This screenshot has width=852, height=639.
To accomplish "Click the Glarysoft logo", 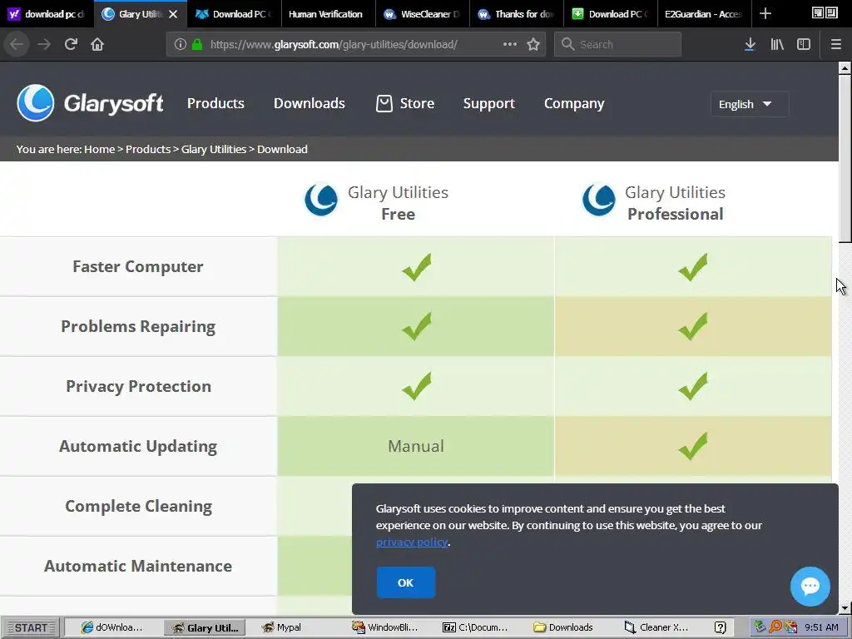I will (x=90, y=102).
